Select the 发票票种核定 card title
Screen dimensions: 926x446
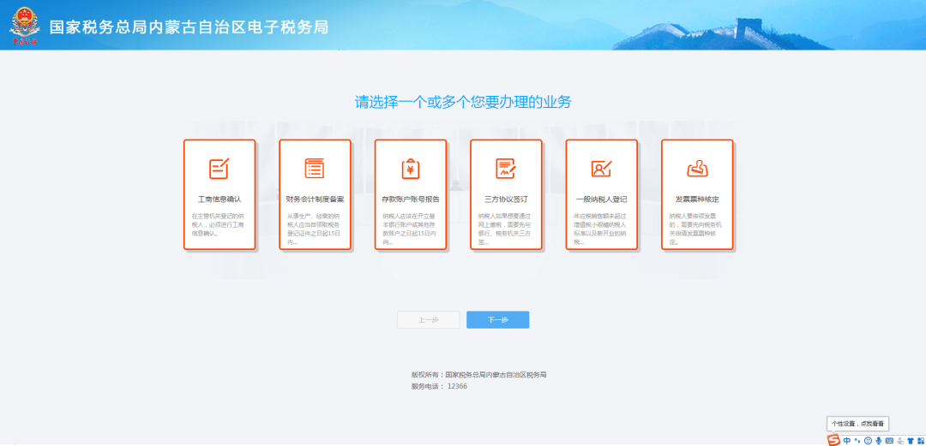(697, 199)
